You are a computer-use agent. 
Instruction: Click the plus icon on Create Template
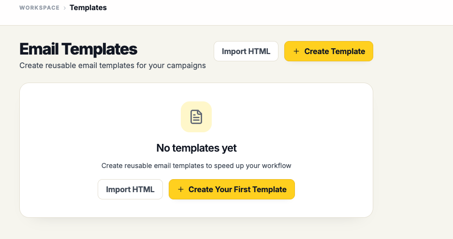tap(296, 51)
